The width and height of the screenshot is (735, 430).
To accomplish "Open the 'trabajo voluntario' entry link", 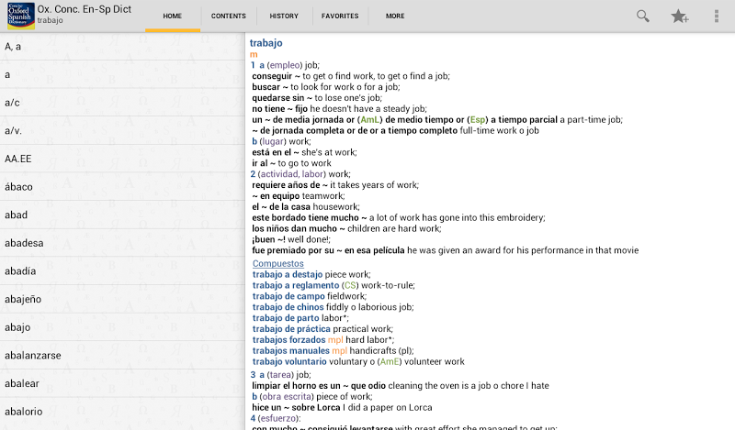I will pos(290,362).
